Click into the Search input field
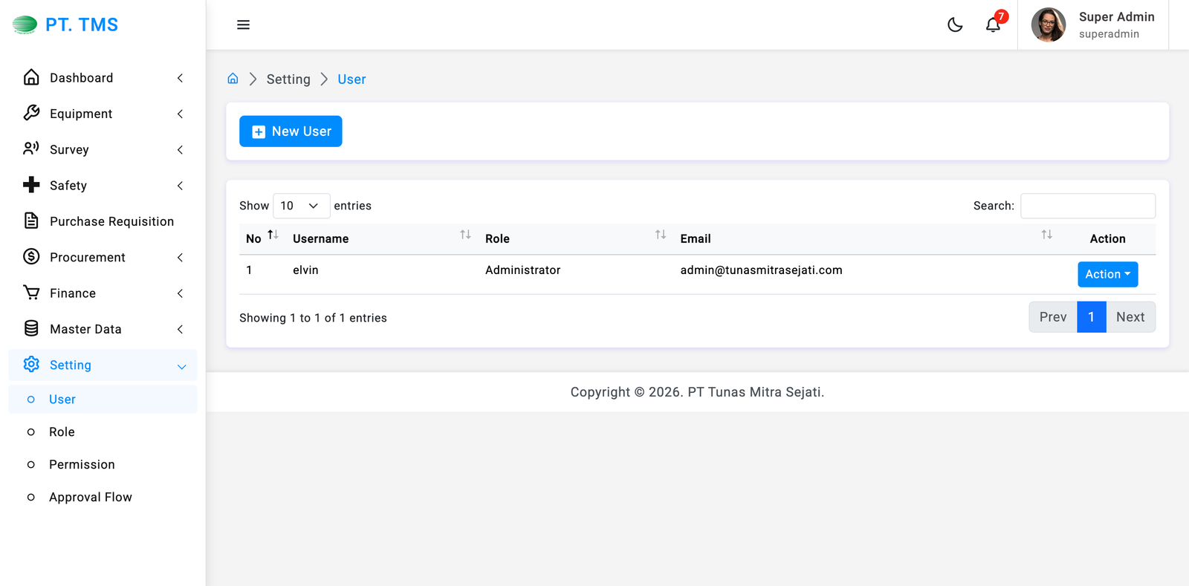This screenshot has width=1189, height=586. [x=1087, y=206]
